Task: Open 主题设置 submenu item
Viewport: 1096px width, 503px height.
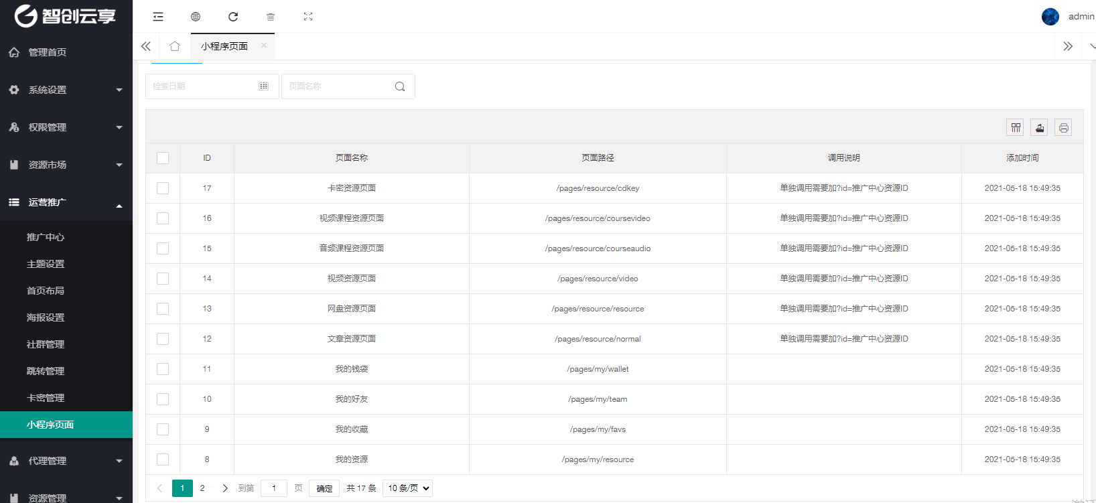Action: click(x=66, y=264)
